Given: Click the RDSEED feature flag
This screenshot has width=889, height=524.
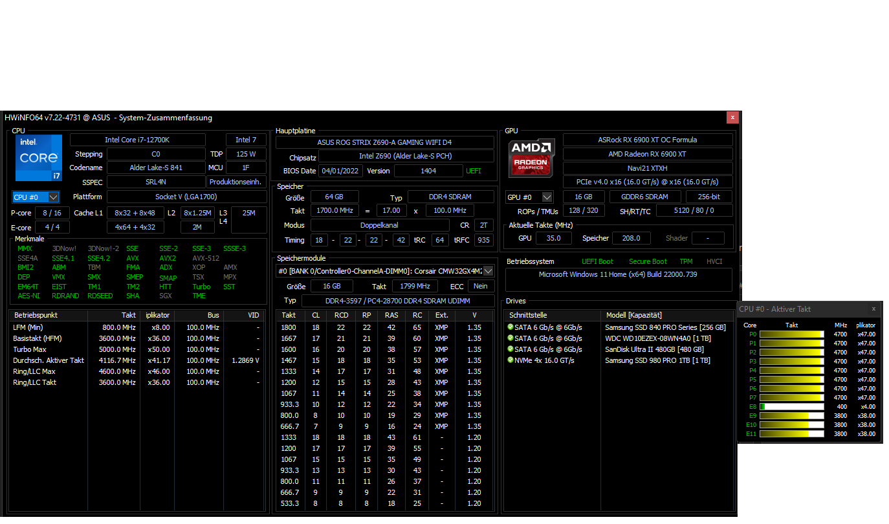Looking at the screenshot, I should (100, 296).
